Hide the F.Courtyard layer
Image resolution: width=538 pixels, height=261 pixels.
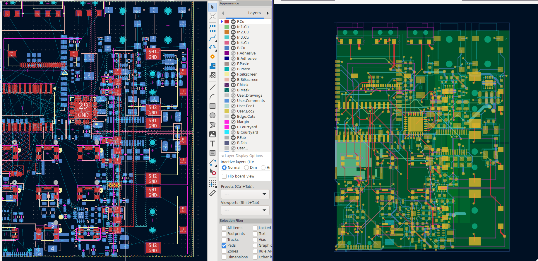click(x=233, y=127)
